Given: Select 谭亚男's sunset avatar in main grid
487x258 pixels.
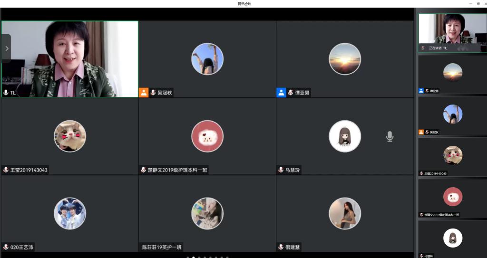Looking at the screenshot, I should (x=345, y=59).
